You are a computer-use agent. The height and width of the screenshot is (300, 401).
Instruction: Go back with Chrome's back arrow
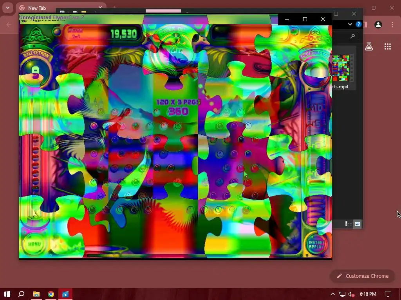click(9, 25)
